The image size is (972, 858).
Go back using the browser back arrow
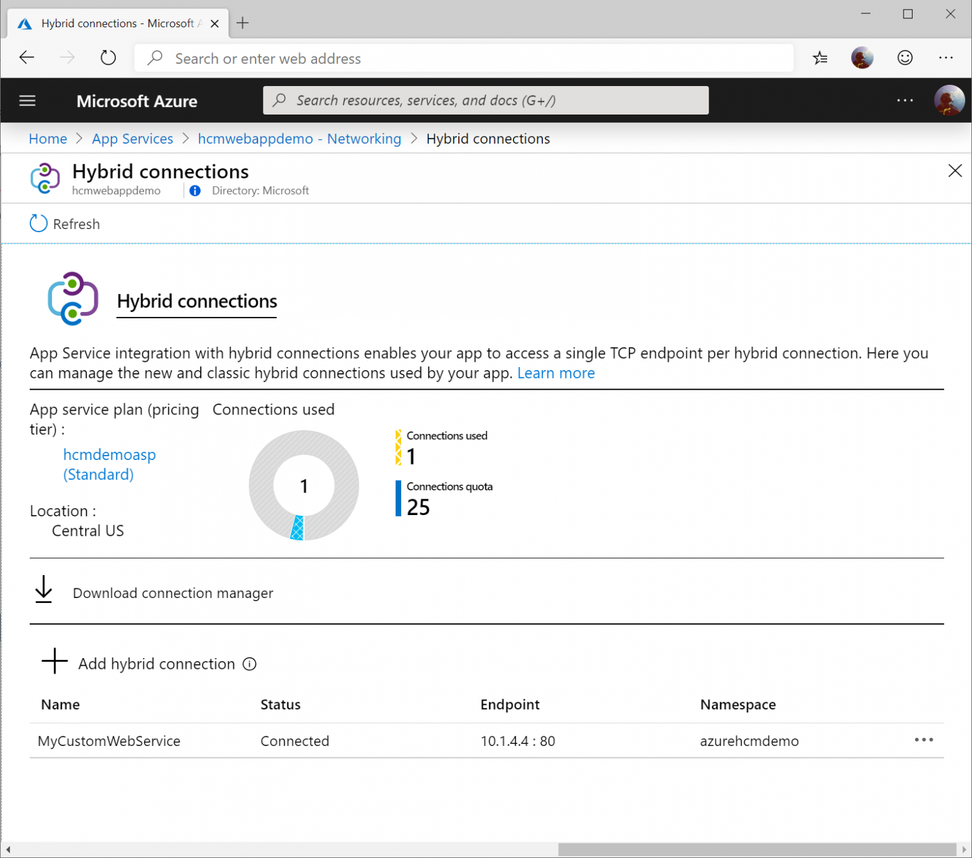point(27,58)
